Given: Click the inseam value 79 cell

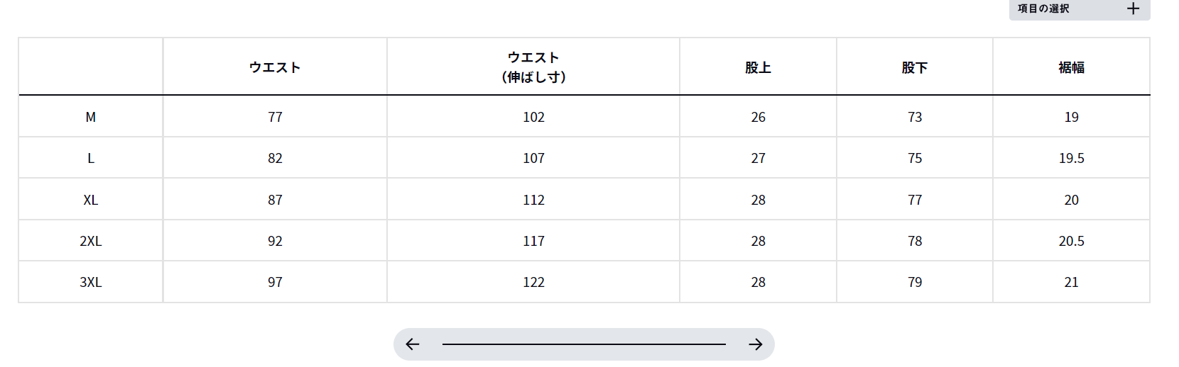Looking at the screenshot, I should click(x=915, y=282).
